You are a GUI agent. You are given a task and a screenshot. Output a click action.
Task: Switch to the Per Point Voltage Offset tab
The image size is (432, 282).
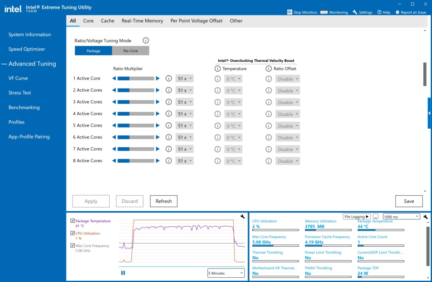[197, 21]
